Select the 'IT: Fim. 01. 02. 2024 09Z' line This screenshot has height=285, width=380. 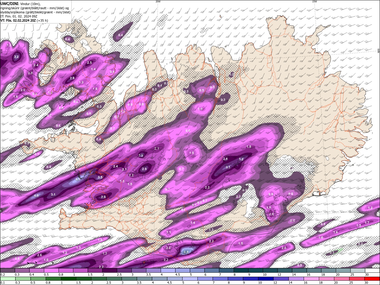click(x=19, y=16)
